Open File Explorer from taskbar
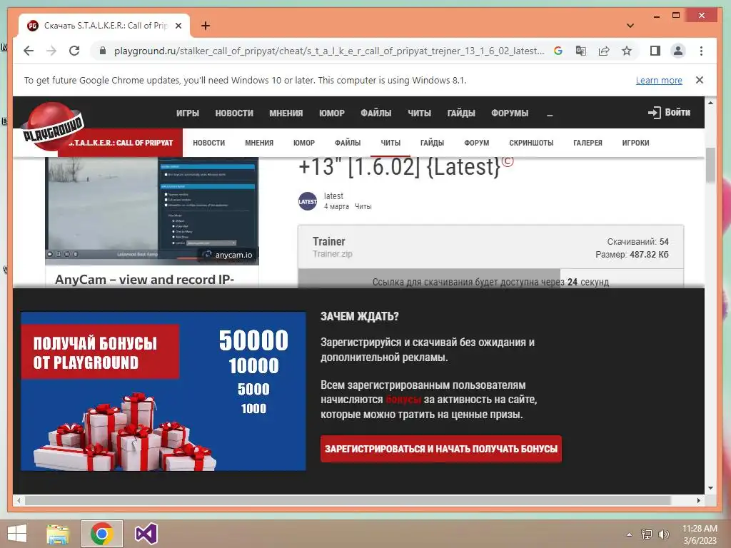Image resolution: width=731 pixels, height=548 pixels. [x=58, y=534]
